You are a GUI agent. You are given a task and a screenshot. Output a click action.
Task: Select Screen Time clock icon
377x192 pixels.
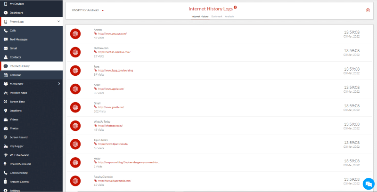[6, 102]
